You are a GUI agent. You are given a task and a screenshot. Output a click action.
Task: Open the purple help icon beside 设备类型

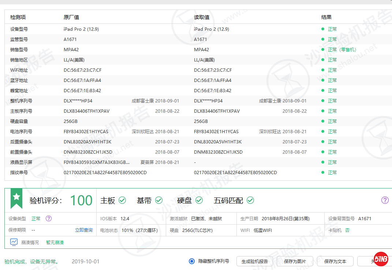click(x=49, y=218)
